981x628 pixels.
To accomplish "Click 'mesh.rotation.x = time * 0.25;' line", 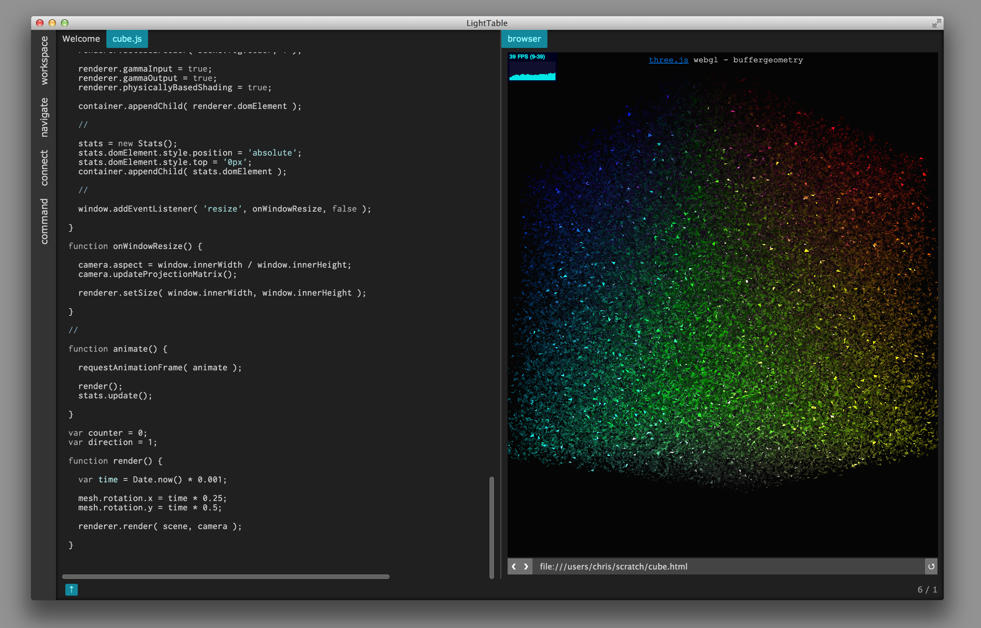I will tap(152, 498).
